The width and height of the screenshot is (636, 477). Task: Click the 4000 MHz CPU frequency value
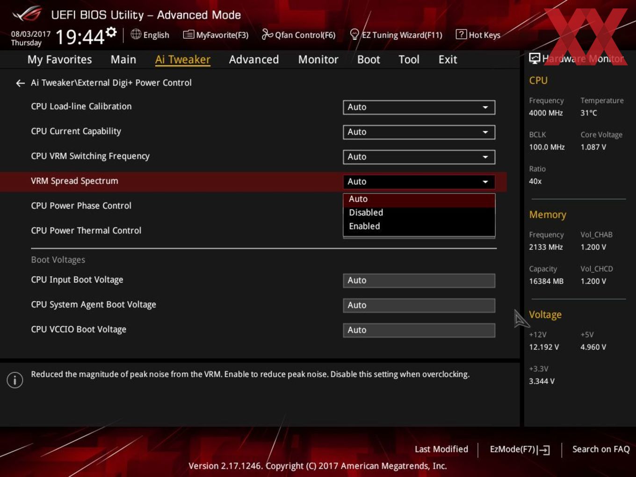546,113
